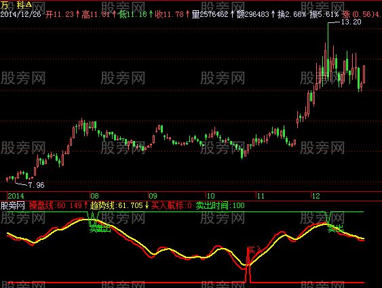The image size is (382, 288).
Task: Click the red 买入 buy signal marker
Action: 254,250
